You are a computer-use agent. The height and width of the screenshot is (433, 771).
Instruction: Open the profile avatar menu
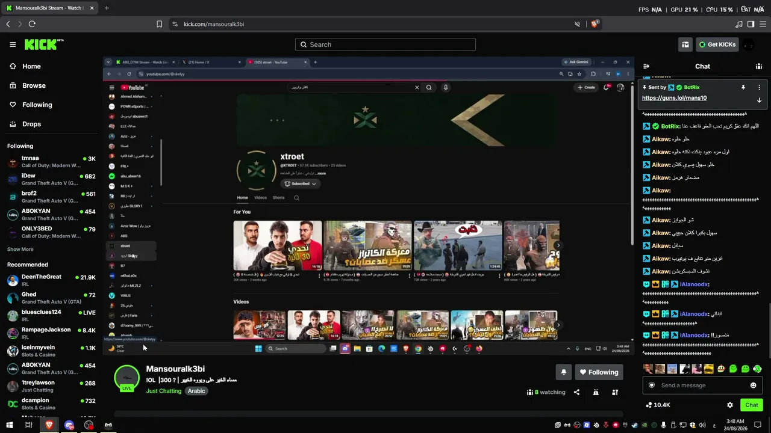749,45
